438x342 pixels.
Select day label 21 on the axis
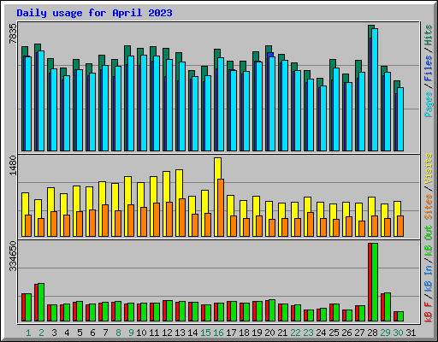282,333
